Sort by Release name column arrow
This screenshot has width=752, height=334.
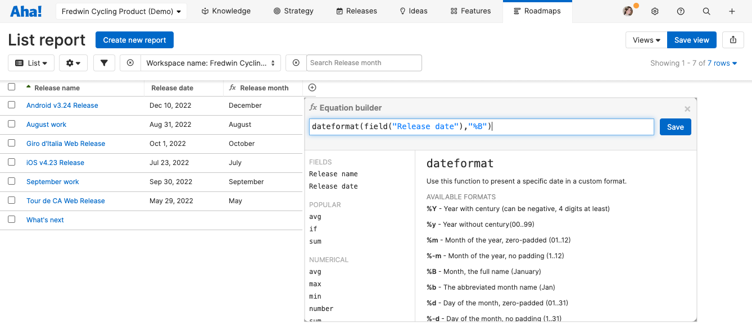(x=29, y=87)
